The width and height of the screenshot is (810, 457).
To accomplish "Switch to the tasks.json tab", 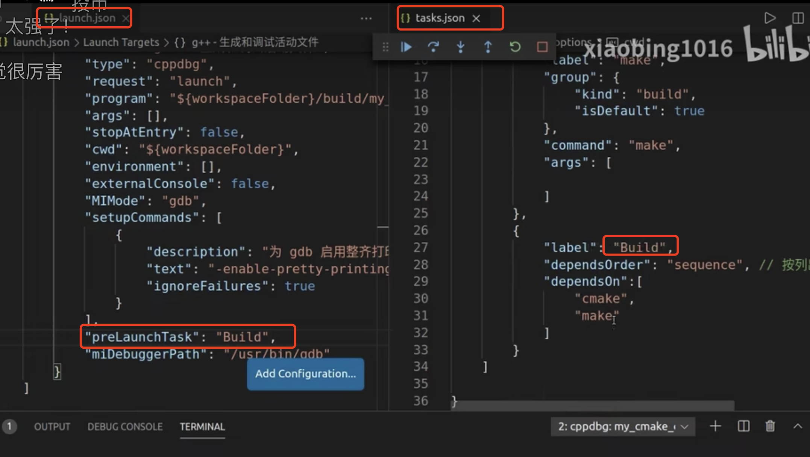I will (439, 18).
